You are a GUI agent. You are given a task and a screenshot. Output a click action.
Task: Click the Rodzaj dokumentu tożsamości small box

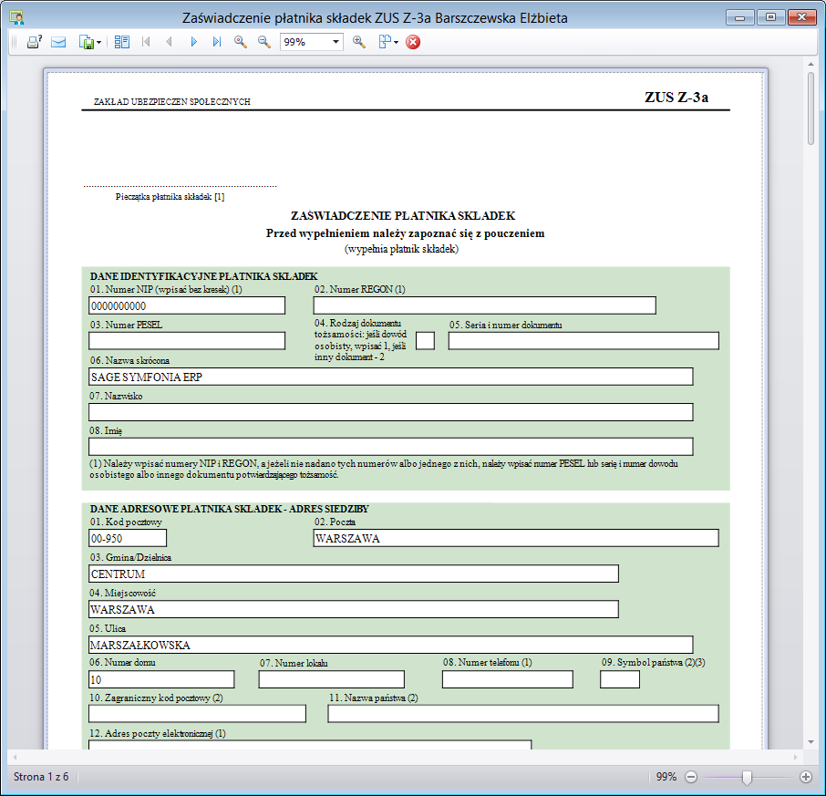coord(425,341)
